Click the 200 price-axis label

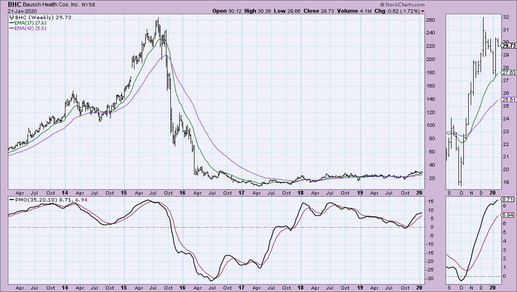(x=431, y=59)
